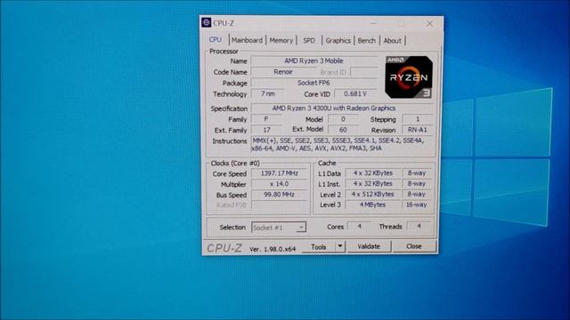
Task: Click the Revision value RN-A1
Action: [418, 130]
